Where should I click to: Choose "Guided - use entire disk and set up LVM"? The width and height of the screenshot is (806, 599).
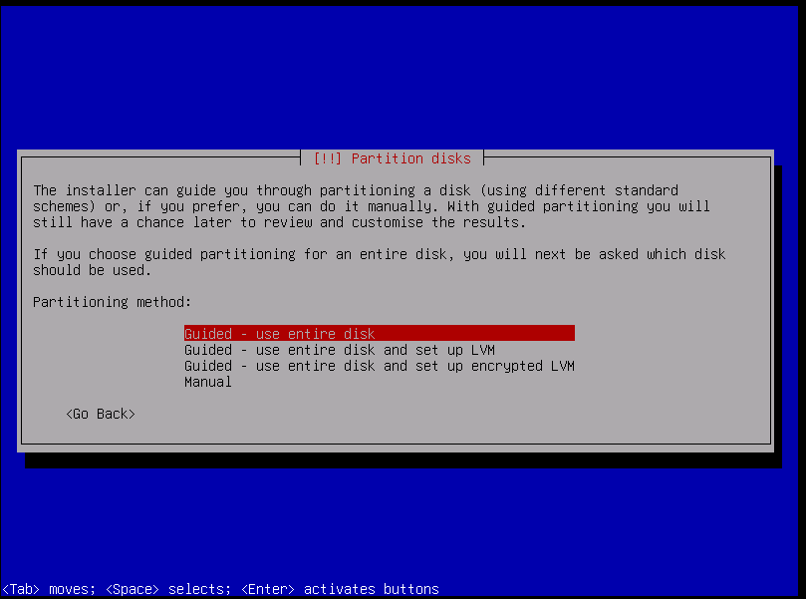click(x=339, y=350)
